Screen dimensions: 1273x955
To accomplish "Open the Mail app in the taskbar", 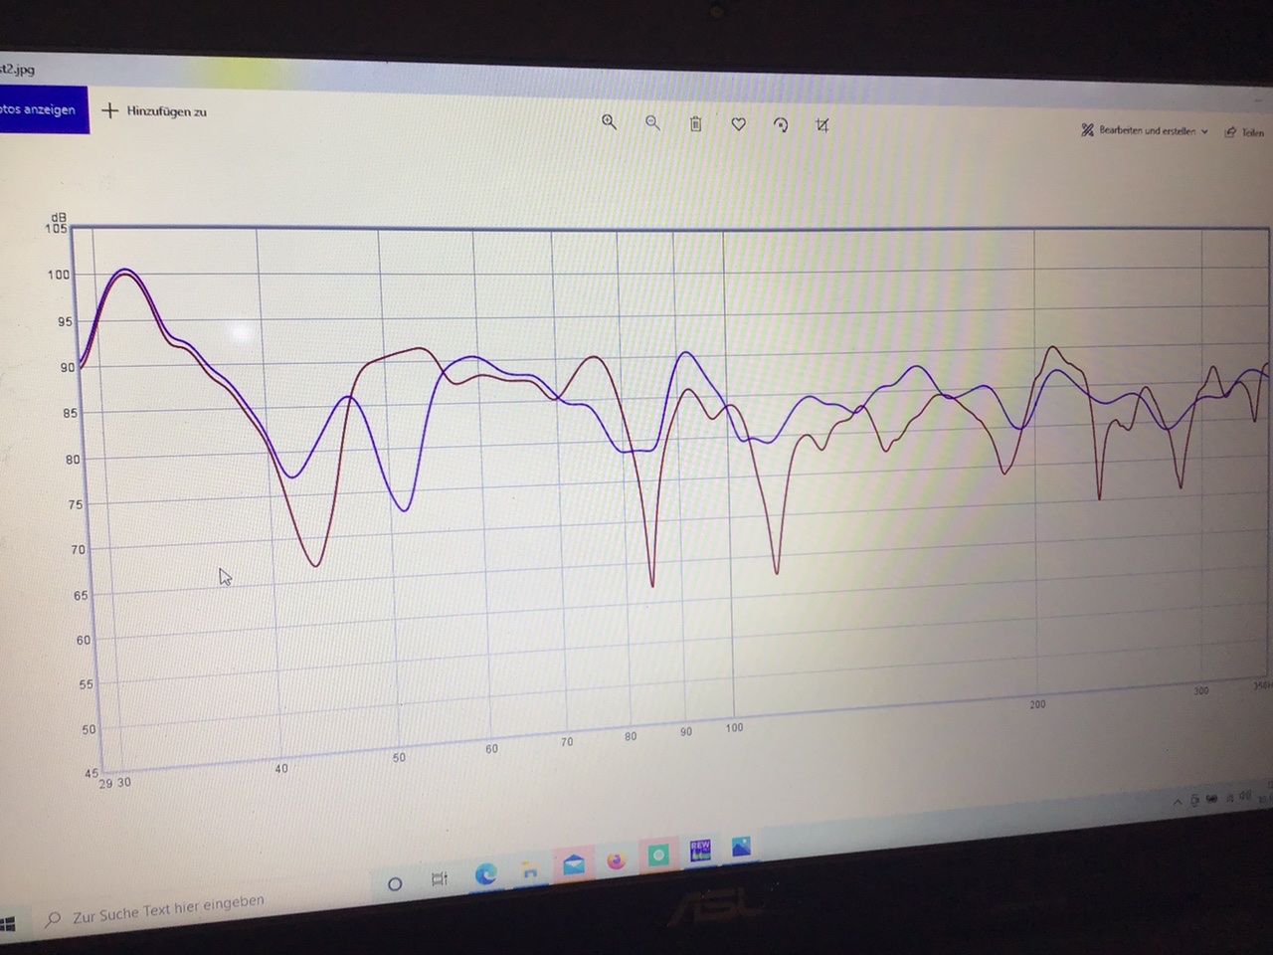I will [574, 864].
